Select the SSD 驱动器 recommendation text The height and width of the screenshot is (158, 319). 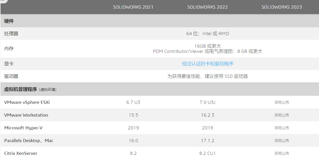[x=208, y=76]
